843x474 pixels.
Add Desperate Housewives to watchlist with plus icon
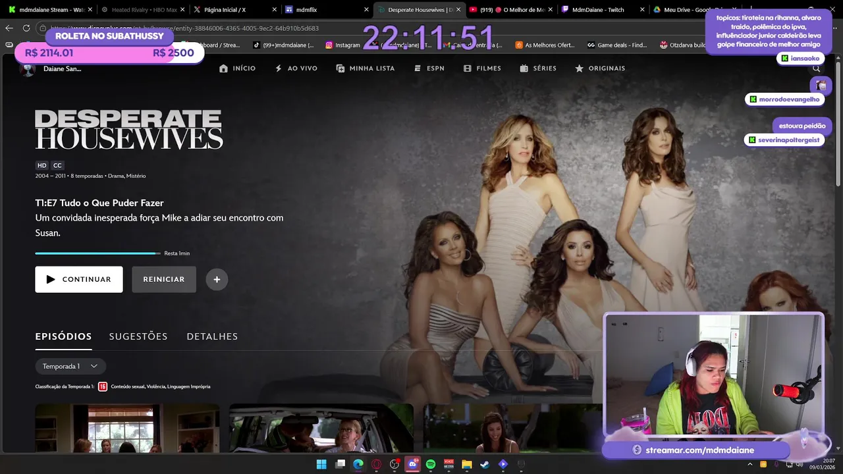(x=217, y=279)
